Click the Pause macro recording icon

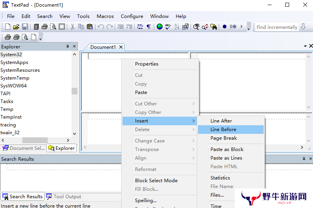click(x=233, y=27)
